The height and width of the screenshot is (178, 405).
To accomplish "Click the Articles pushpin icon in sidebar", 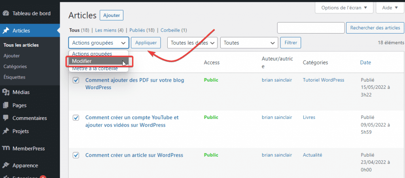I will [6, 31].
